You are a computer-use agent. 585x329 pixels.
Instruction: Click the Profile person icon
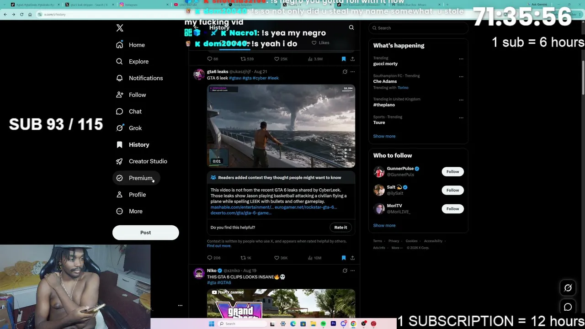119,195
